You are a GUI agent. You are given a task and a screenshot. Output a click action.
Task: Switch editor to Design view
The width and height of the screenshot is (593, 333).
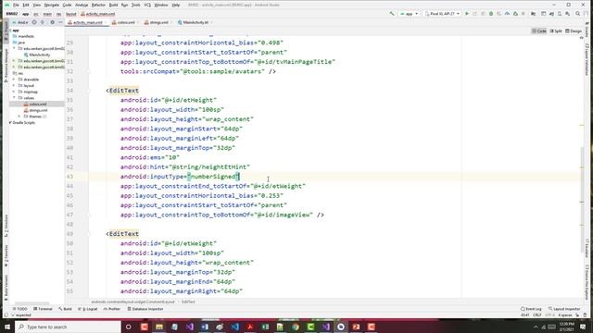coord(574,31)
